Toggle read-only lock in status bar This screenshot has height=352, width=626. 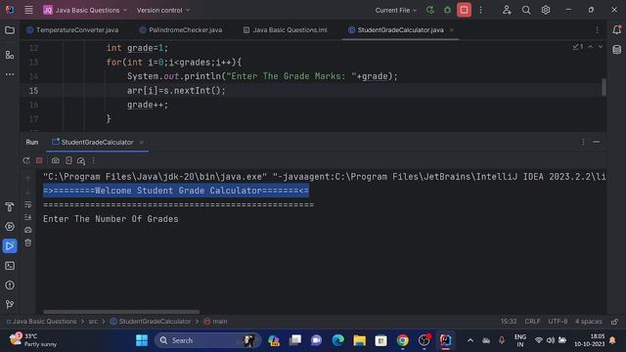615,322
